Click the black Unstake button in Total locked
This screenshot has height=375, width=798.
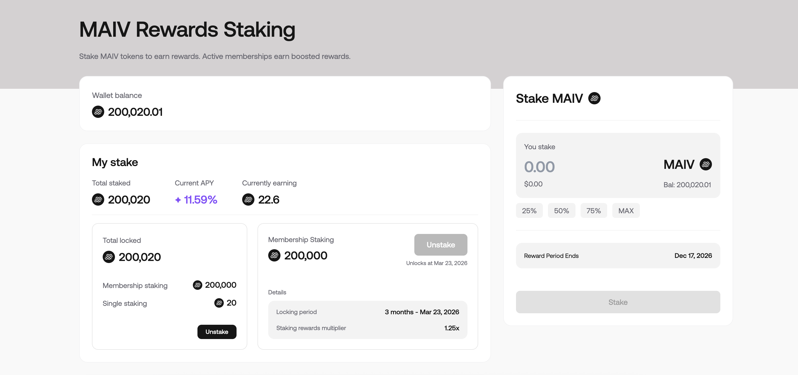tap(217, 332)
